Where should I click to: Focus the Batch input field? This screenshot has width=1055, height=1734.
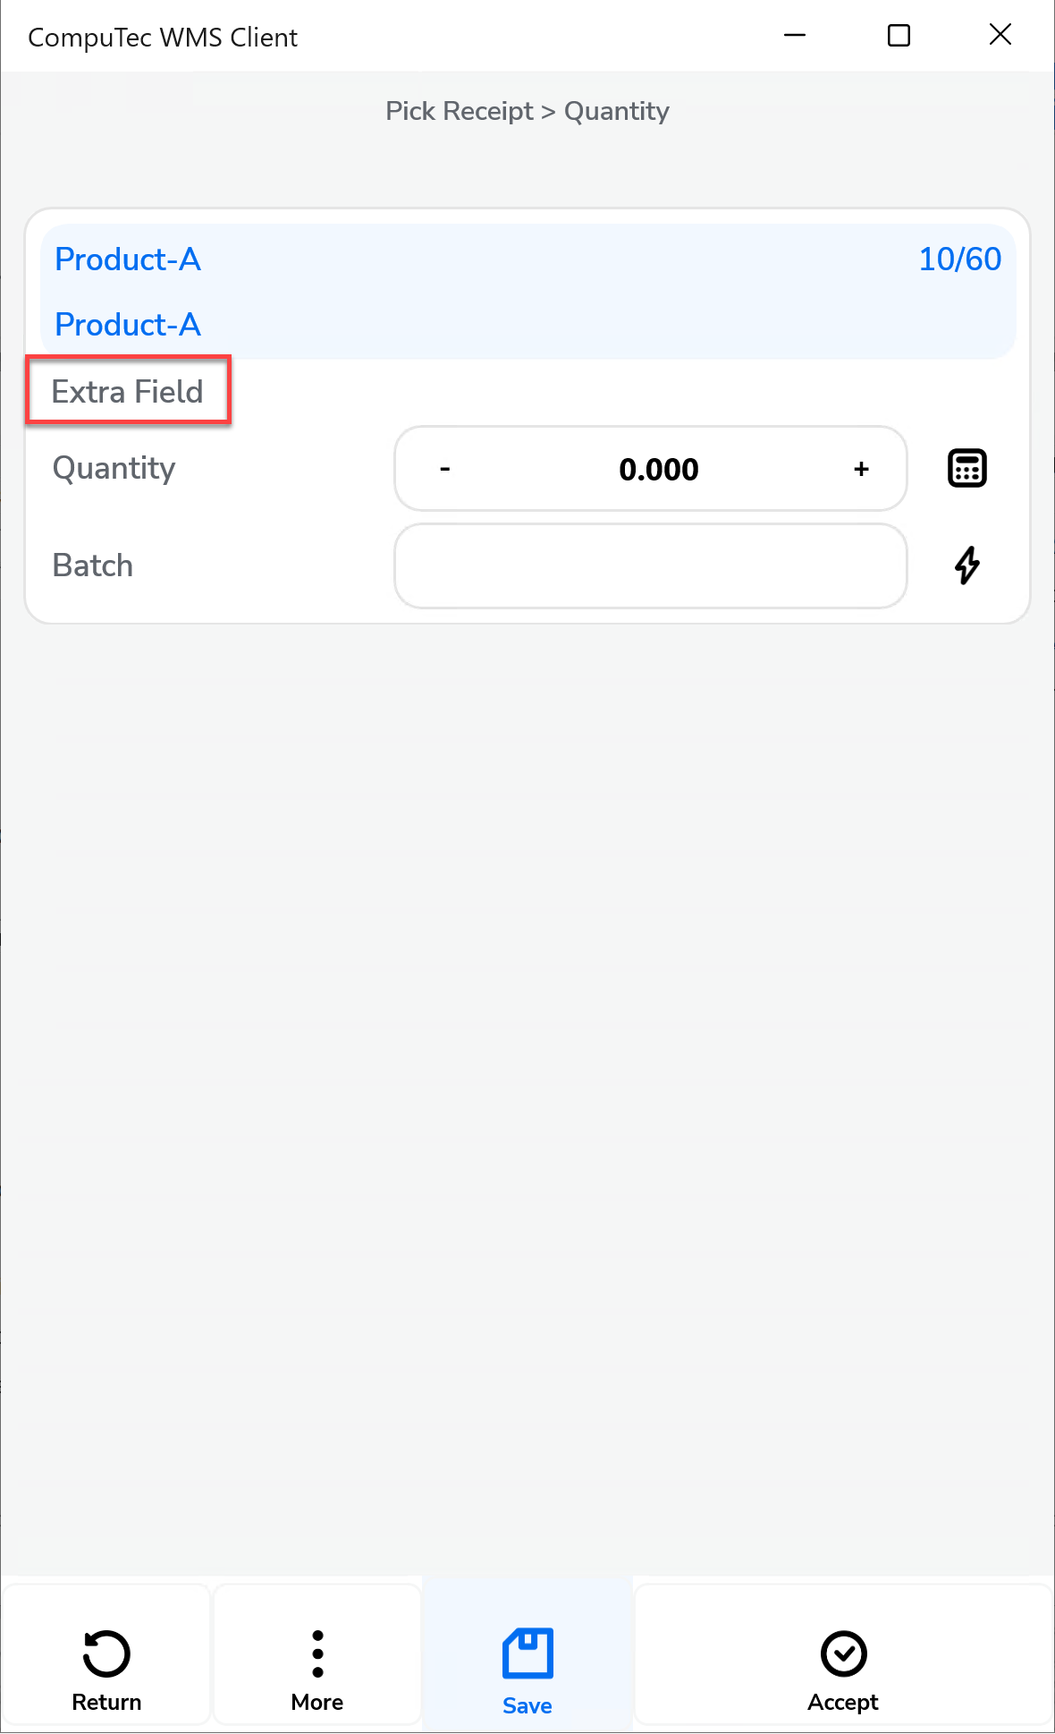click(651, 565)
